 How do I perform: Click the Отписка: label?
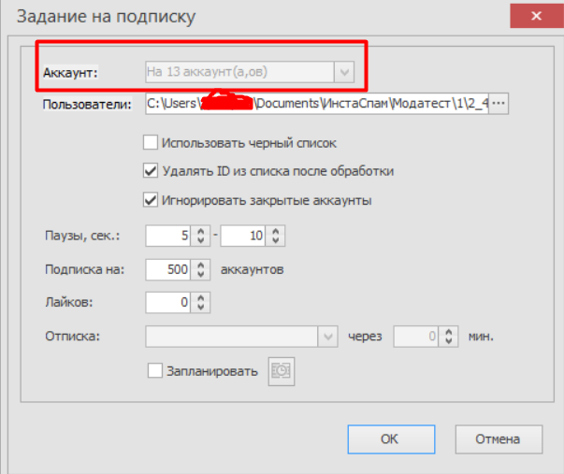(x=72, y=337)
